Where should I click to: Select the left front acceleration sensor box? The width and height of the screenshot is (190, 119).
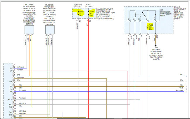point(50,30)
